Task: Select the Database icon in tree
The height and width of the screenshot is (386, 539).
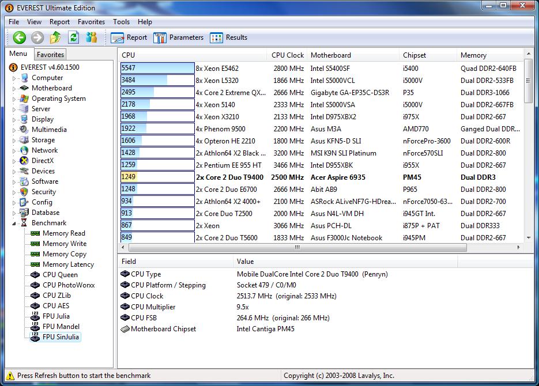Action: [x=24, y=213]
